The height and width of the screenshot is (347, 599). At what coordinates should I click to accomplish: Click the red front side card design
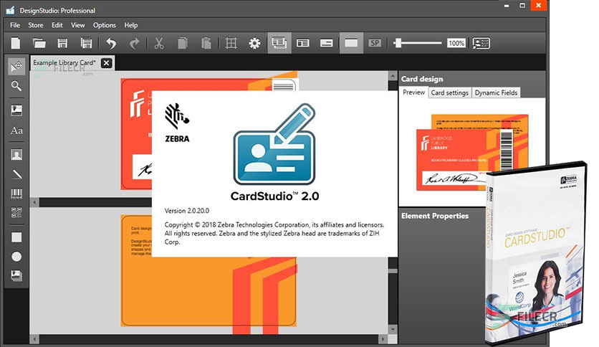click(136, 134)
